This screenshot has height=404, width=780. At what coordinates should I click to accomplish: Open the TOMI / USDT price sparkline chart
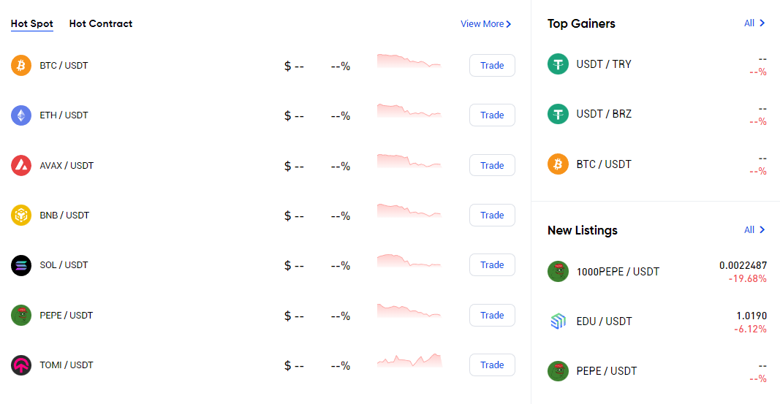(x=409, y=361)
